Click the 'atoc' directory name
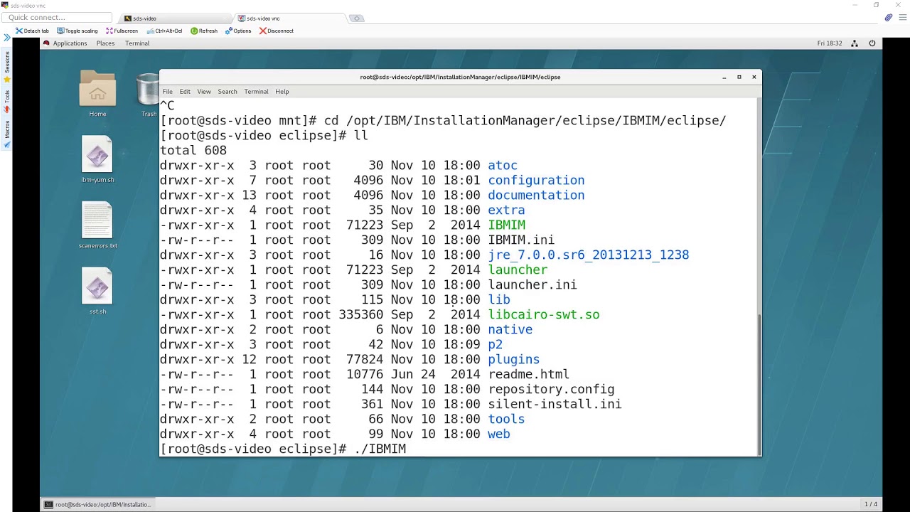The image size is (910, 512). point(503,166)
